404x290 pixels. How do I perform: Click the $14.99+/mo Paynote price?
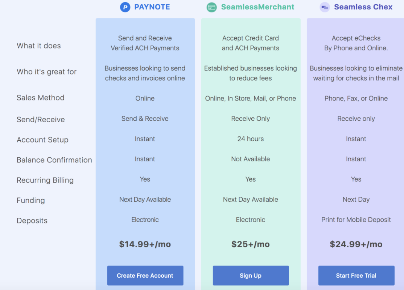(x=145, y=244)
